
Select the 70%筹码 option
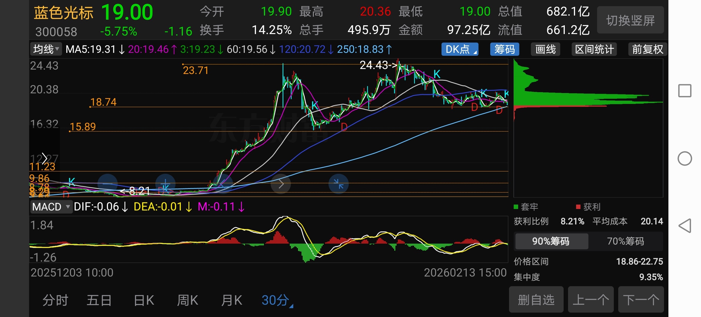click(x=625, y=241)
